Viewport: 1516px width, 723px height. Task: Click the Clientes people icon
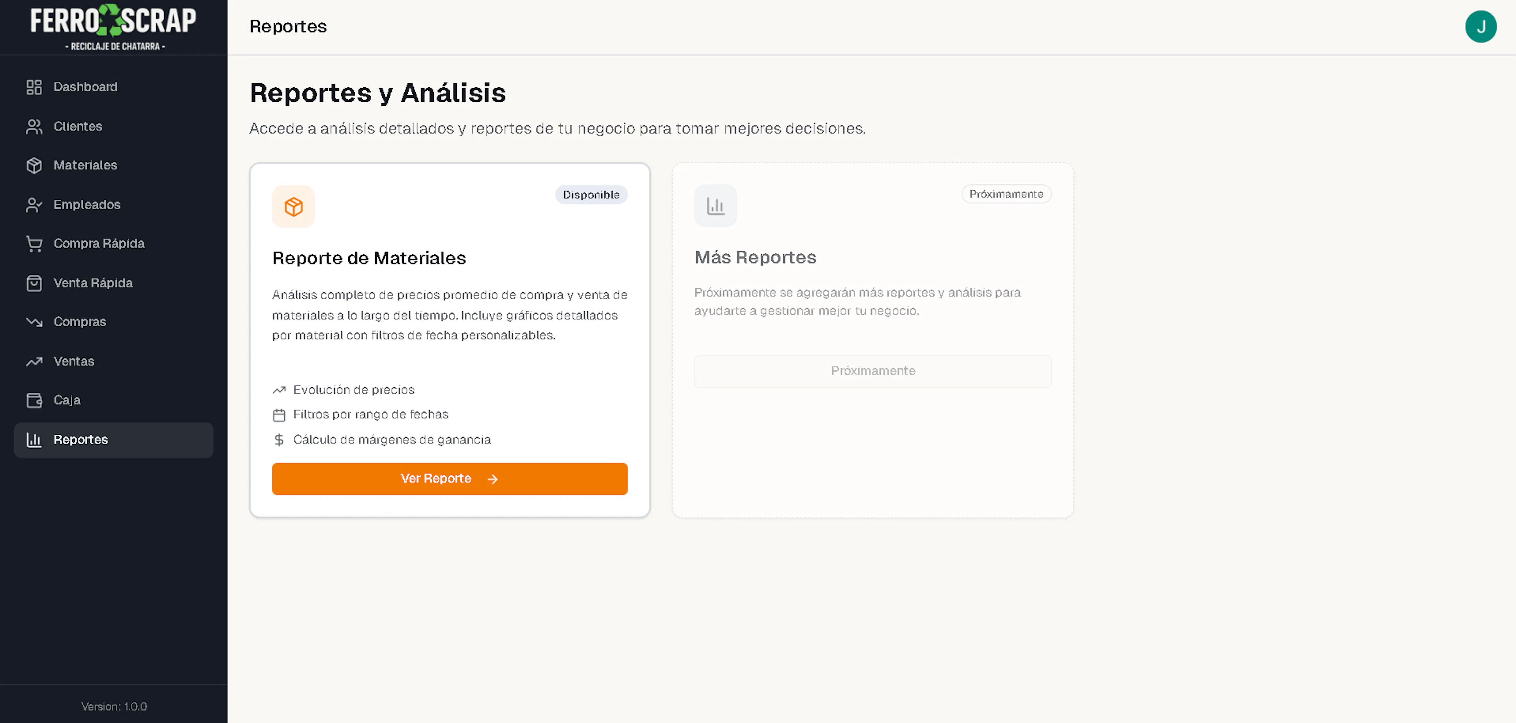tap(34, 127)
